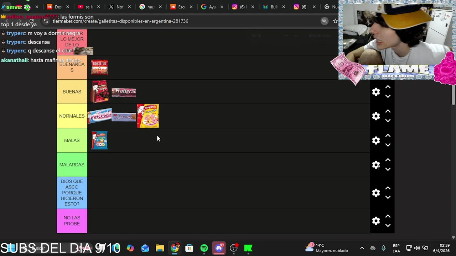Open the green Kick app in taskbar
Screen dimensions: 456x256
click(x=248, y=248)
